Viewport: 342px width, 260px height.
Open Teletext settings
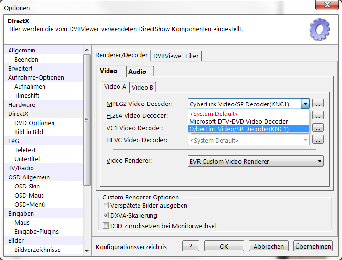coord(43,150)
